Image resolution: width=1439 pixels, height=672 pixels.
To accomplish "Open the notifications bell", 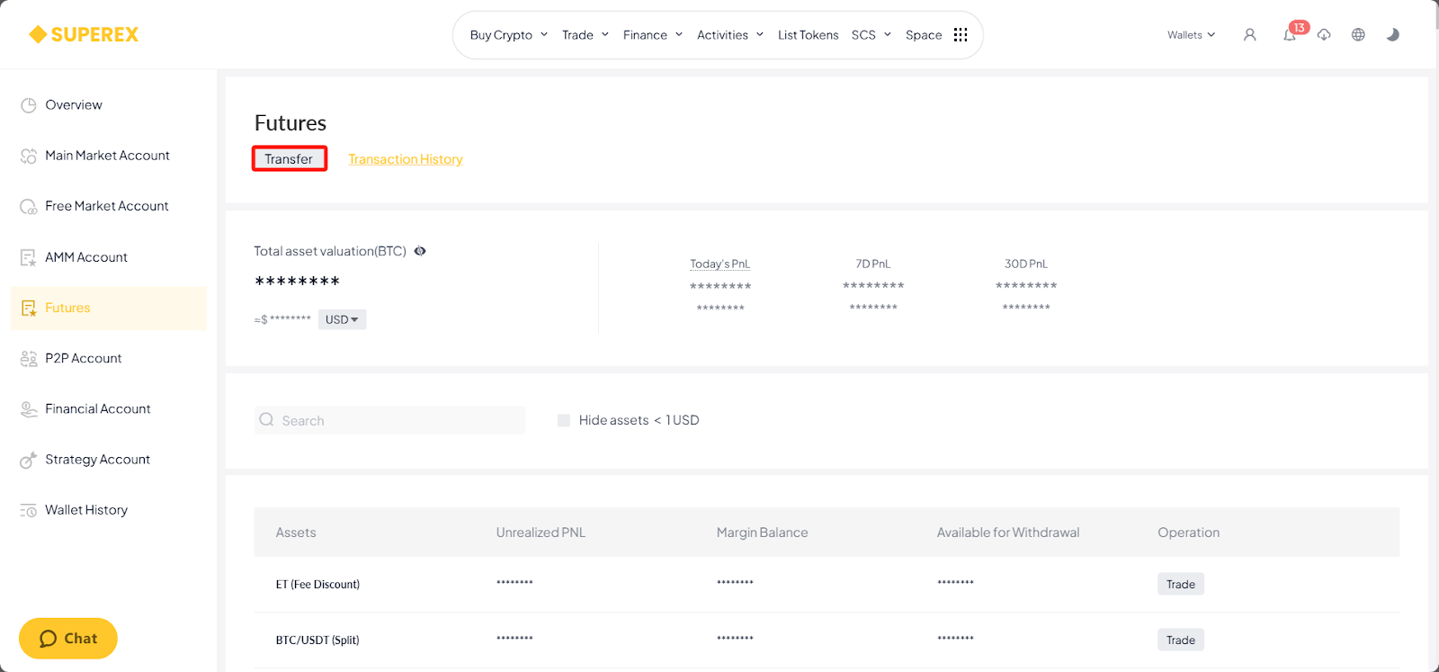I will click(x=1290, y=34).
